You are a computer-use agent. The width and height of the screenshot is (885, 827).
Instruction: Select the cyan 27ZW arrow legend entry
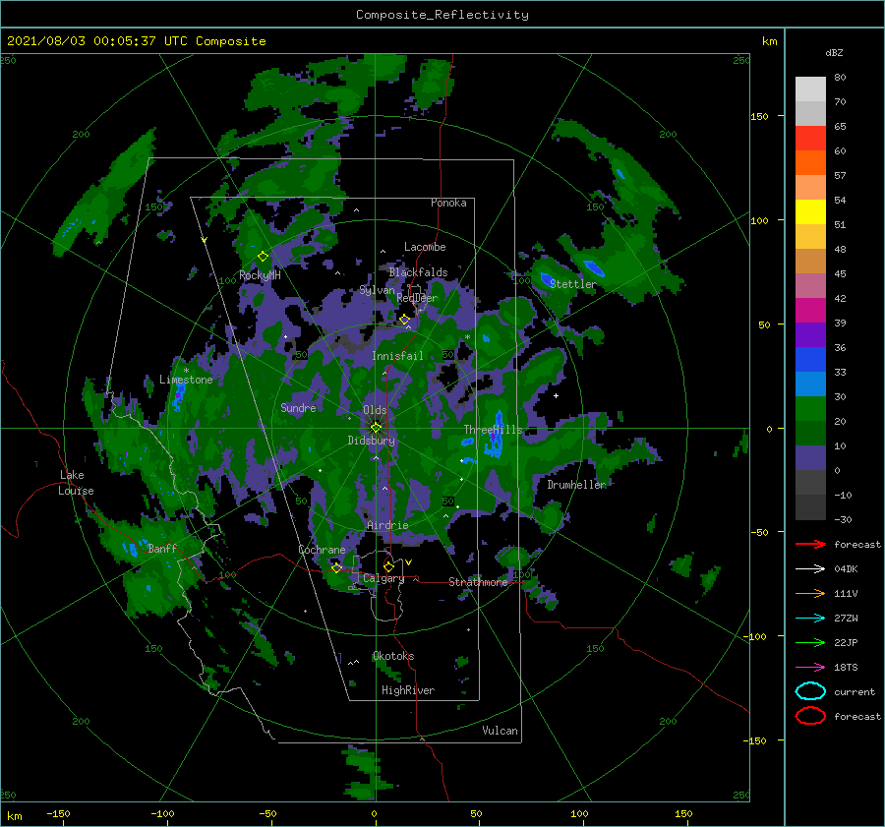pos(810,619)
